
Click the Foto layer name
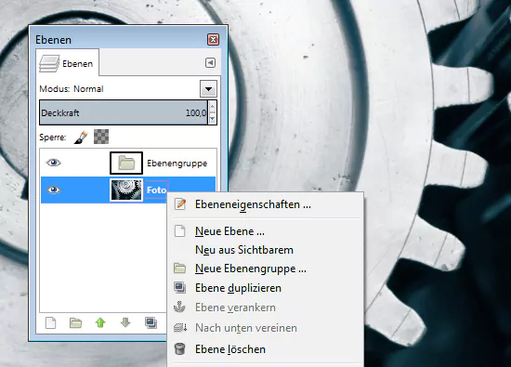pyautogui.click(x=157, y=190)
